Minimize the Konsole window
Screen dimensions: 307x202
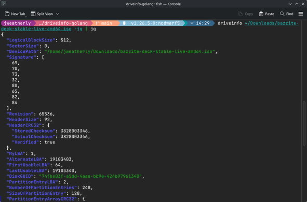coord(290,4)
